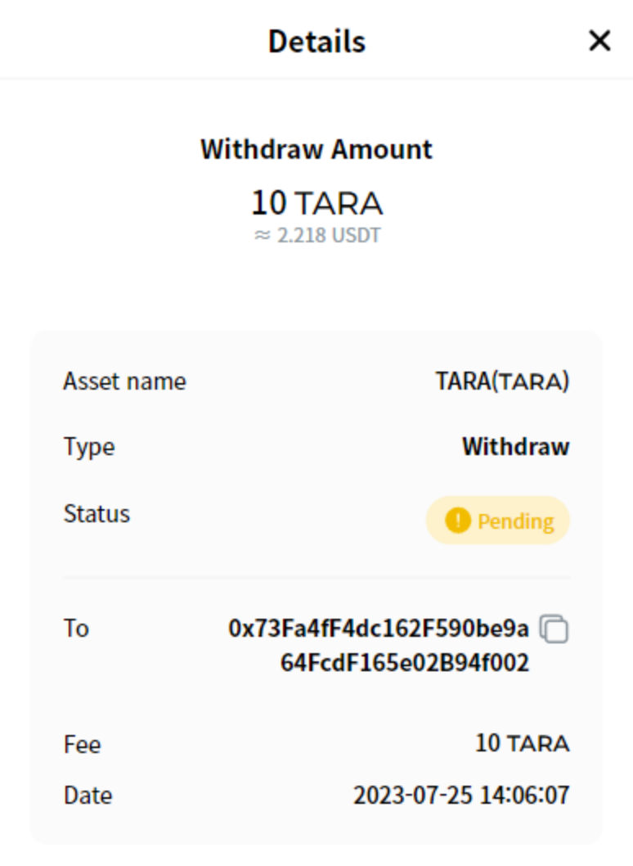Image resolution: width=633 pixels, height=866 pixels.
Task: Click the 10 TARA fee value
Action: pyautogui.click(x=522, y=744)
